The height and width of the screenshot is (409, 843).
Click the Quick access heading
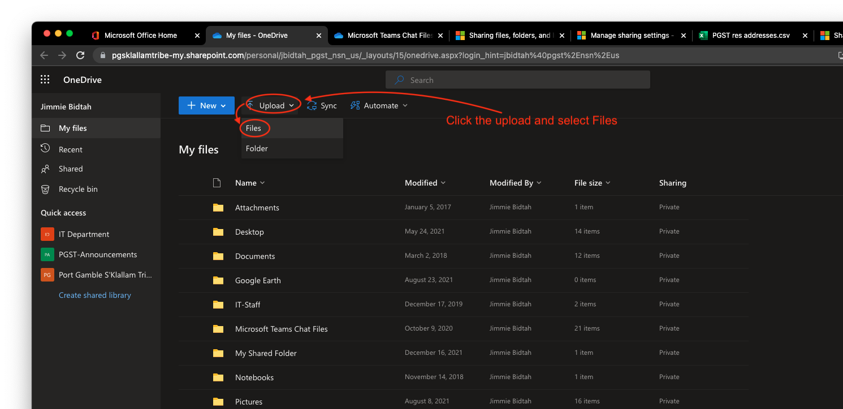click(63, 213)
